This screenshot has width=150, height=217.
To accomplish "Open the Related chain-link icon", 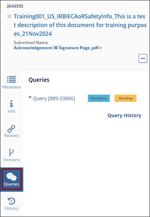I will (11, 129).
